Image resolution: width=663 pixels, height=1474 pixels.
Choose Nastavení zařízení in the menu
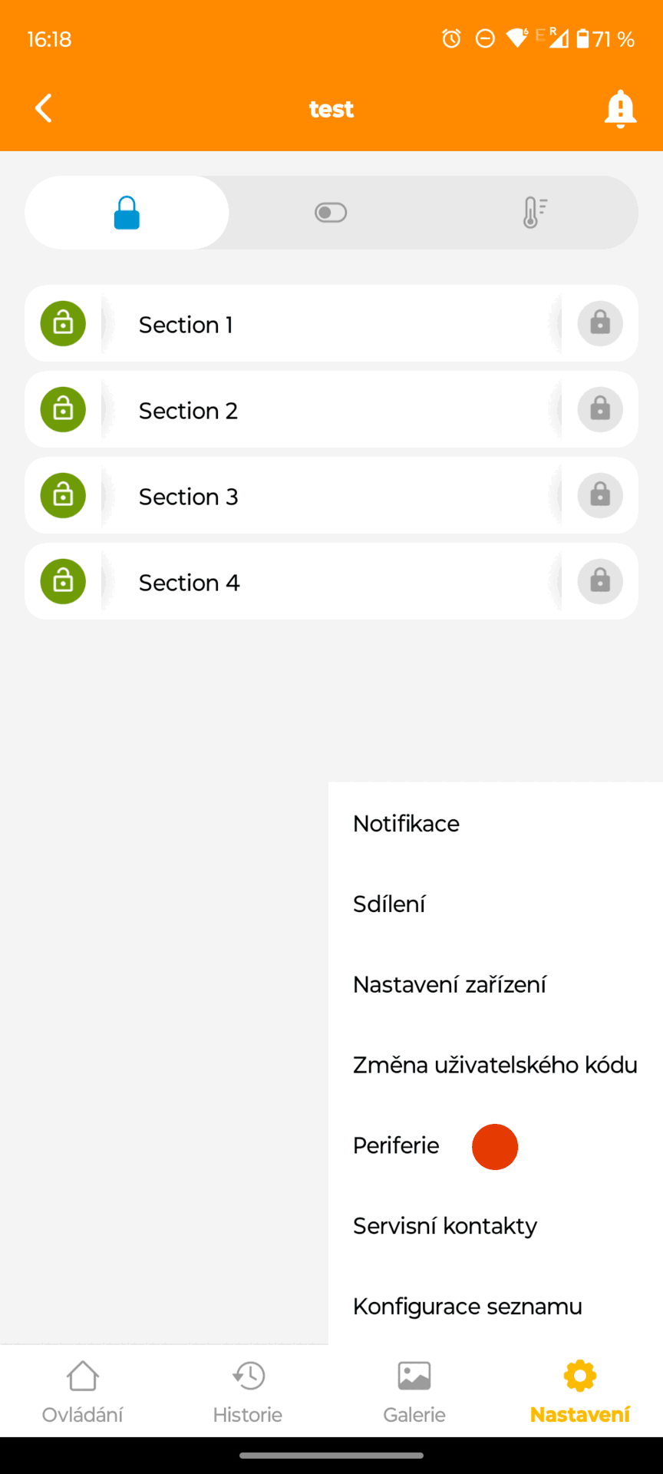coord(450,985)
